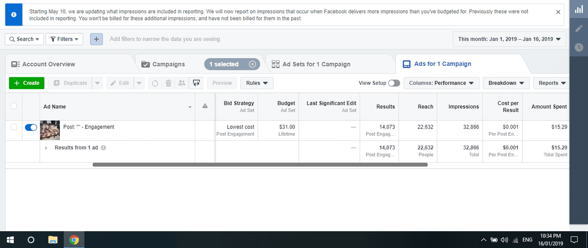Click the green Create button

tap(26, 83)
